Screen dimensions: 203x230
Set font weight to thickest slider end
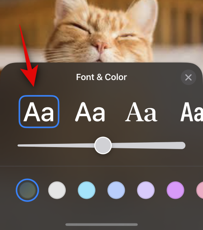coord(182,145)
